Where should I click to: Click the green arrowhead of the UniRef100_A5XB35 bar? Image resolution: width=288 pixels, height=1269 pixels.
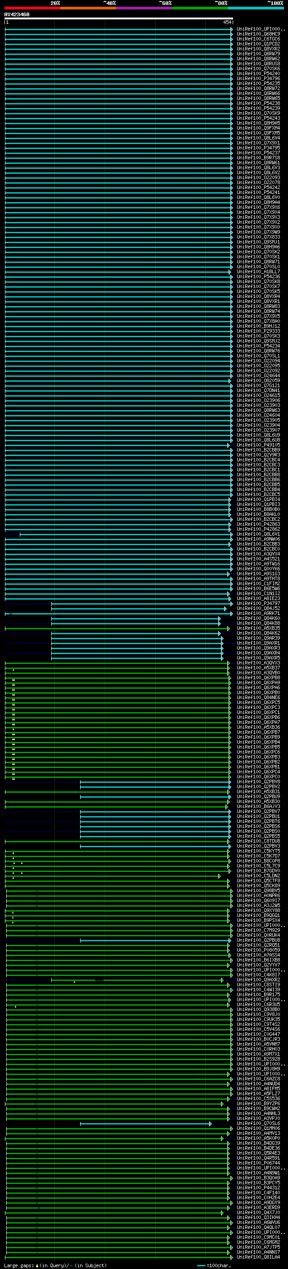point(229,628)
